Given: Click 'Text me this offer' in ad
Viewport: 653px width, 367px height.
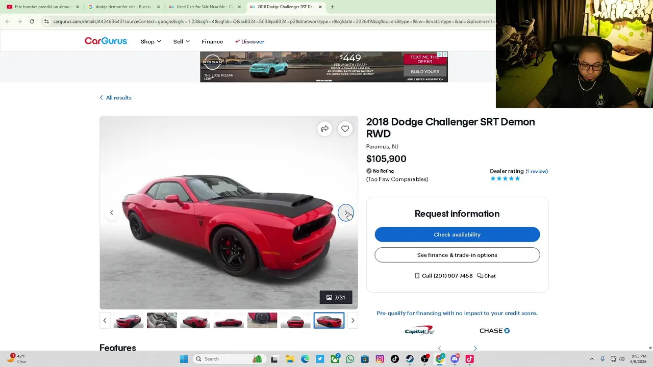Looking at the screenshot, I should tap(424, 59).
